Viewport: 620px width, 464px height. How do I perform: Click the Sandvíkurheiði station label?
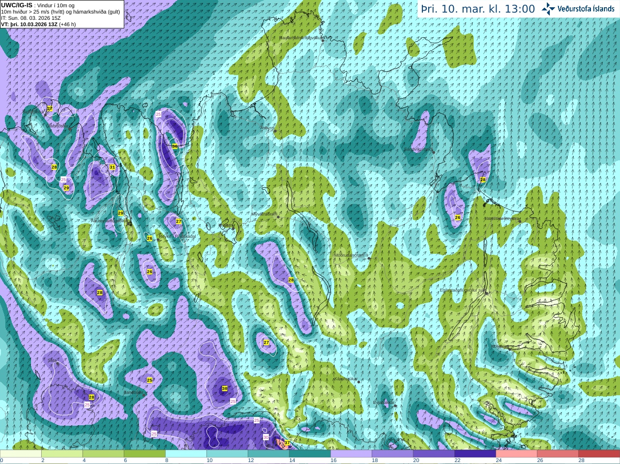[x=418, y=149]
